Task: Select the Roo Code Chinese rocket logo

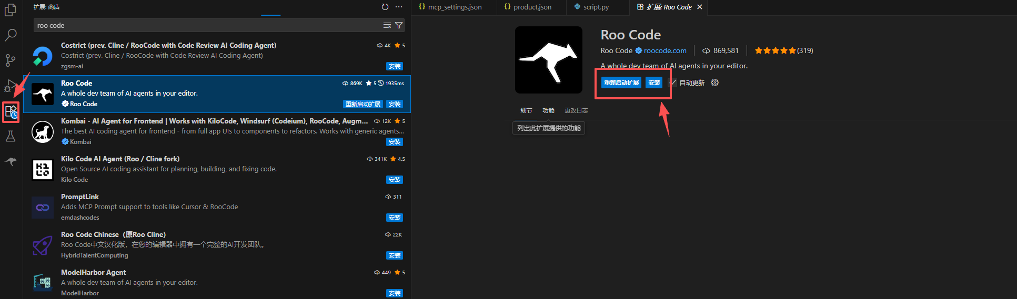Action: click(x=43, y=245)
